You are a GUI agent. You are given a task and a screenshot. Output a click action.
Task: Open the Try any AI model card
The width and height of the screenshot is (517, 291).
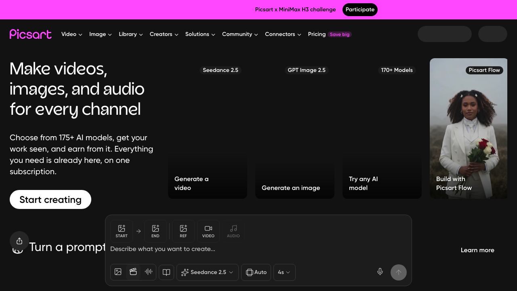click(x=382, y=129)
